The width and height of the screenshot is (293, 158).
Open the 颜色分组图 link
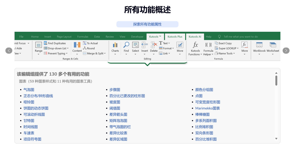(x=204, y=90)
